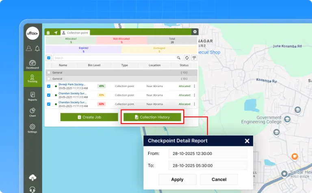Click the refresh icon beside search
The width and height of the screenshot is (312, 193).
tap(187, 58)
